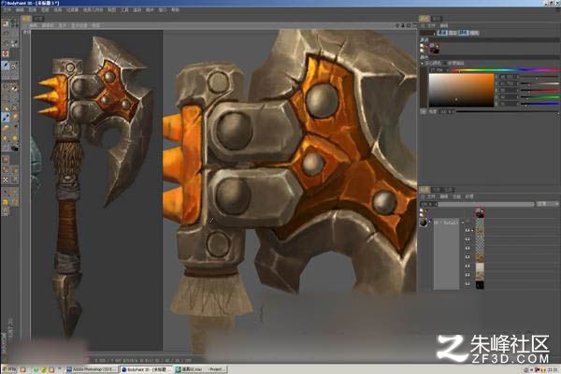Switch to the highlighted Materials panel tab
The image size is (561, 374).
[424, 189]
